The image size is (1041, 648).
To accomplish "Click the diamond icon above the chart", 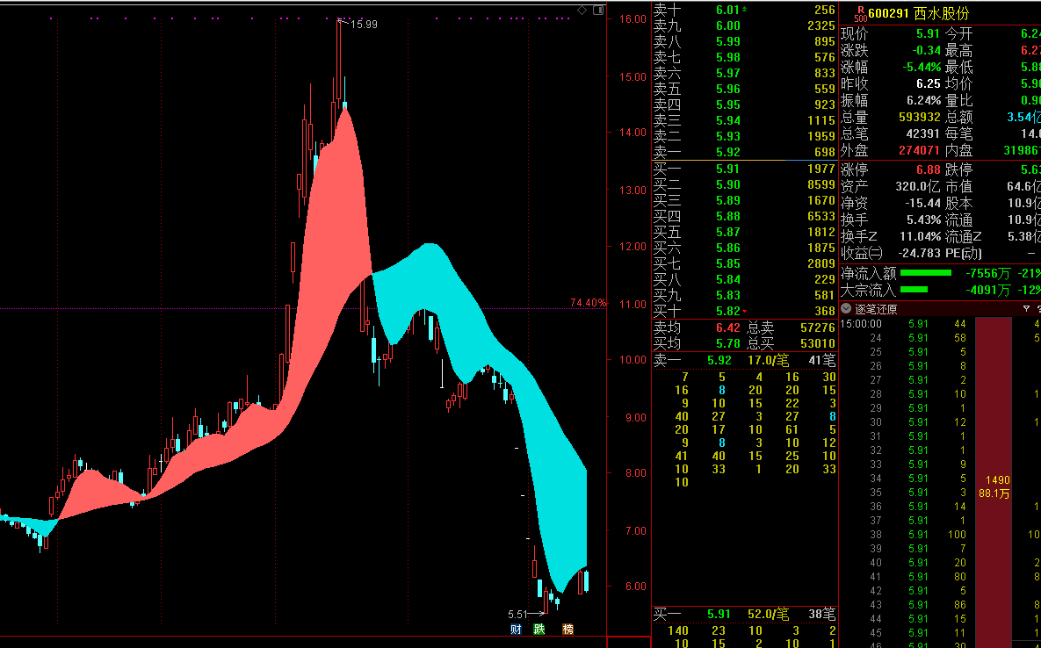I will 582,10.
